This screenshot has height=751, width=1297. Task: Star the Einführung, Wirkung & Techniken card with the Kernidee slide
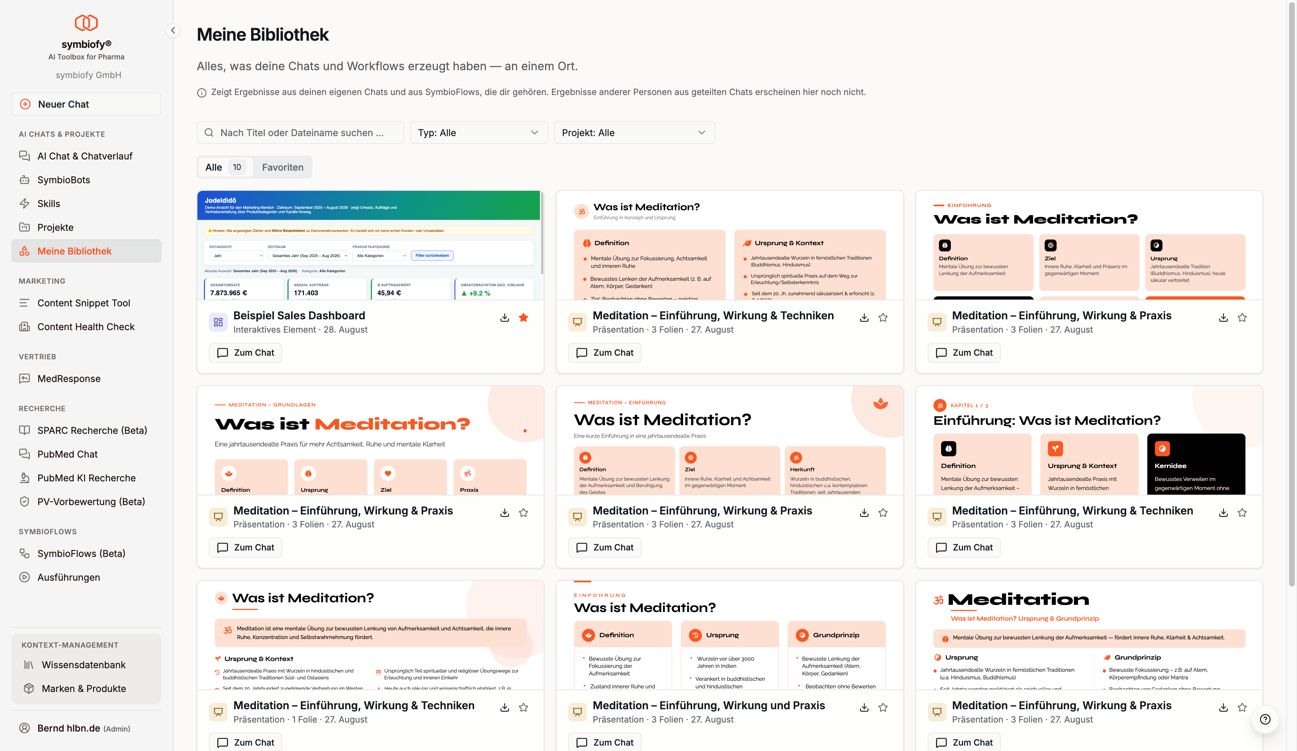tap(1242, 512)
